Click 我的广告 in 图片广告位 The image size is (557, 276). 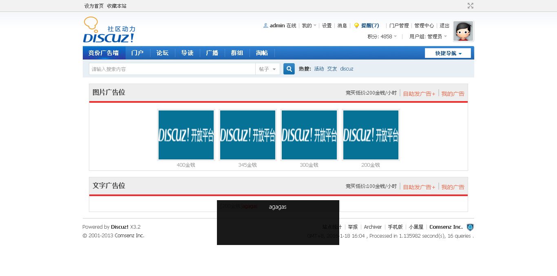[x=453, y=93]
